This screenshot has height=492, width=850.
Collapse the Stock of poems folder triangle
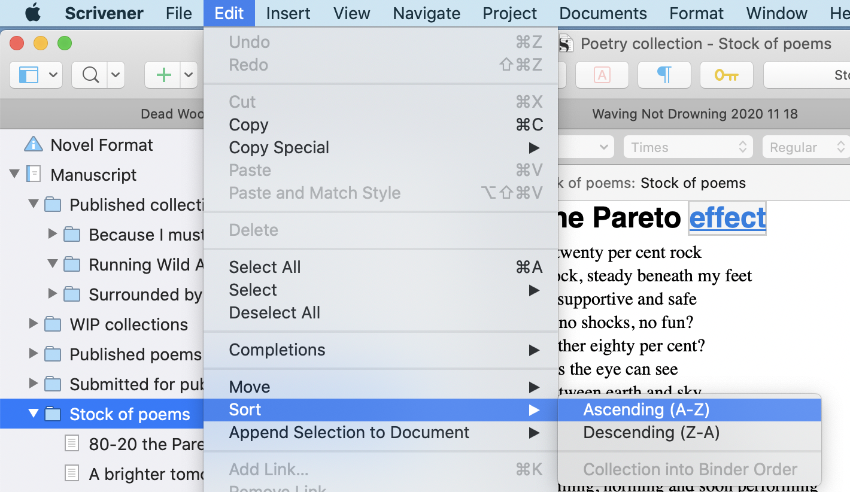(x=34, y=414)
